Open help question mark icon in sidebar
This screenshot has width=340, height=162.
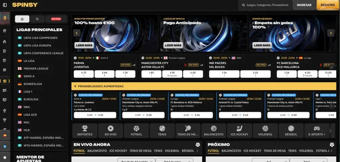(5, 157)
